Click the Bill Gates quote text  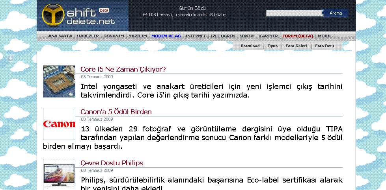tap(185, 15)
